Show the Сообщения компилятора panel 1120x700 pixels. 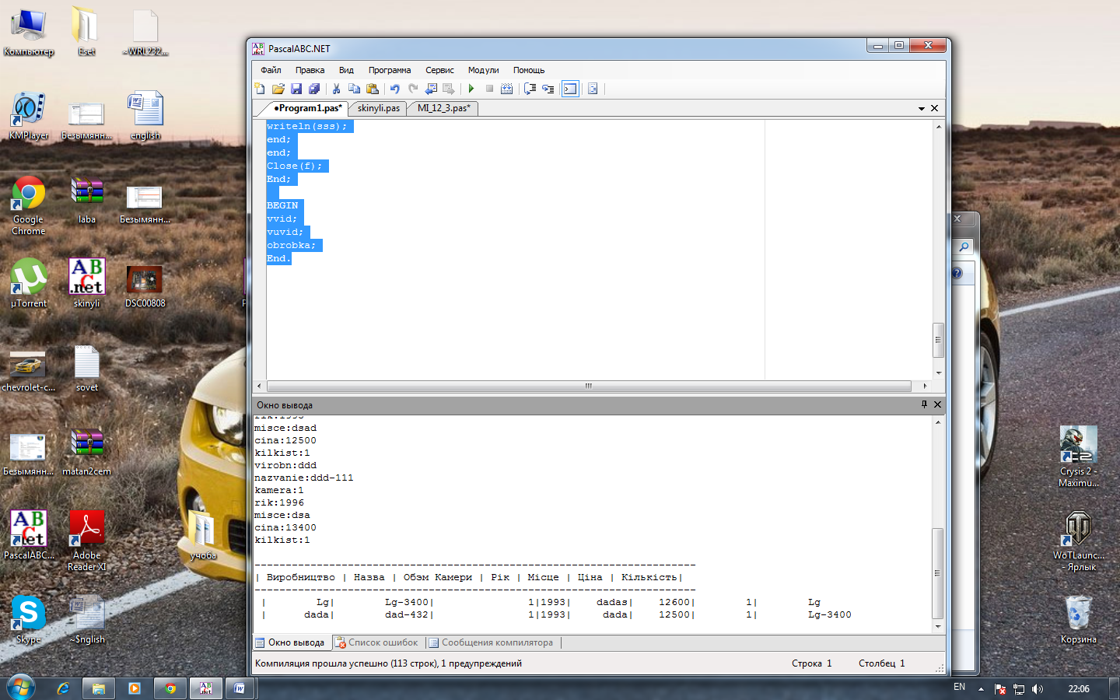[x=496, y=642]
